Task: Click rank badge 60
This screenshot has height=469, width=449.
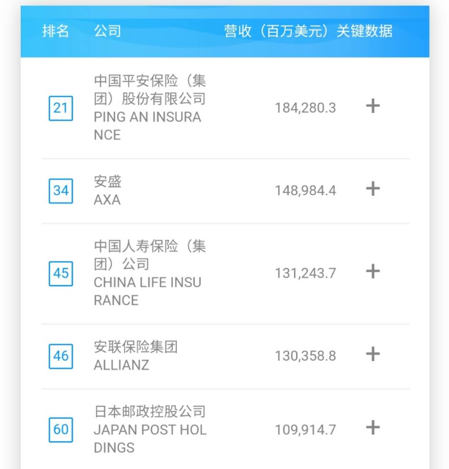Action: point(61,429)
